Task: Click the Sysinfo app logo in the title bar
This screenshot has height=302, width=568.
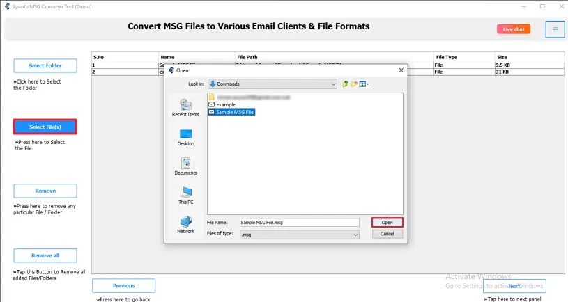Action: point(7,6)
